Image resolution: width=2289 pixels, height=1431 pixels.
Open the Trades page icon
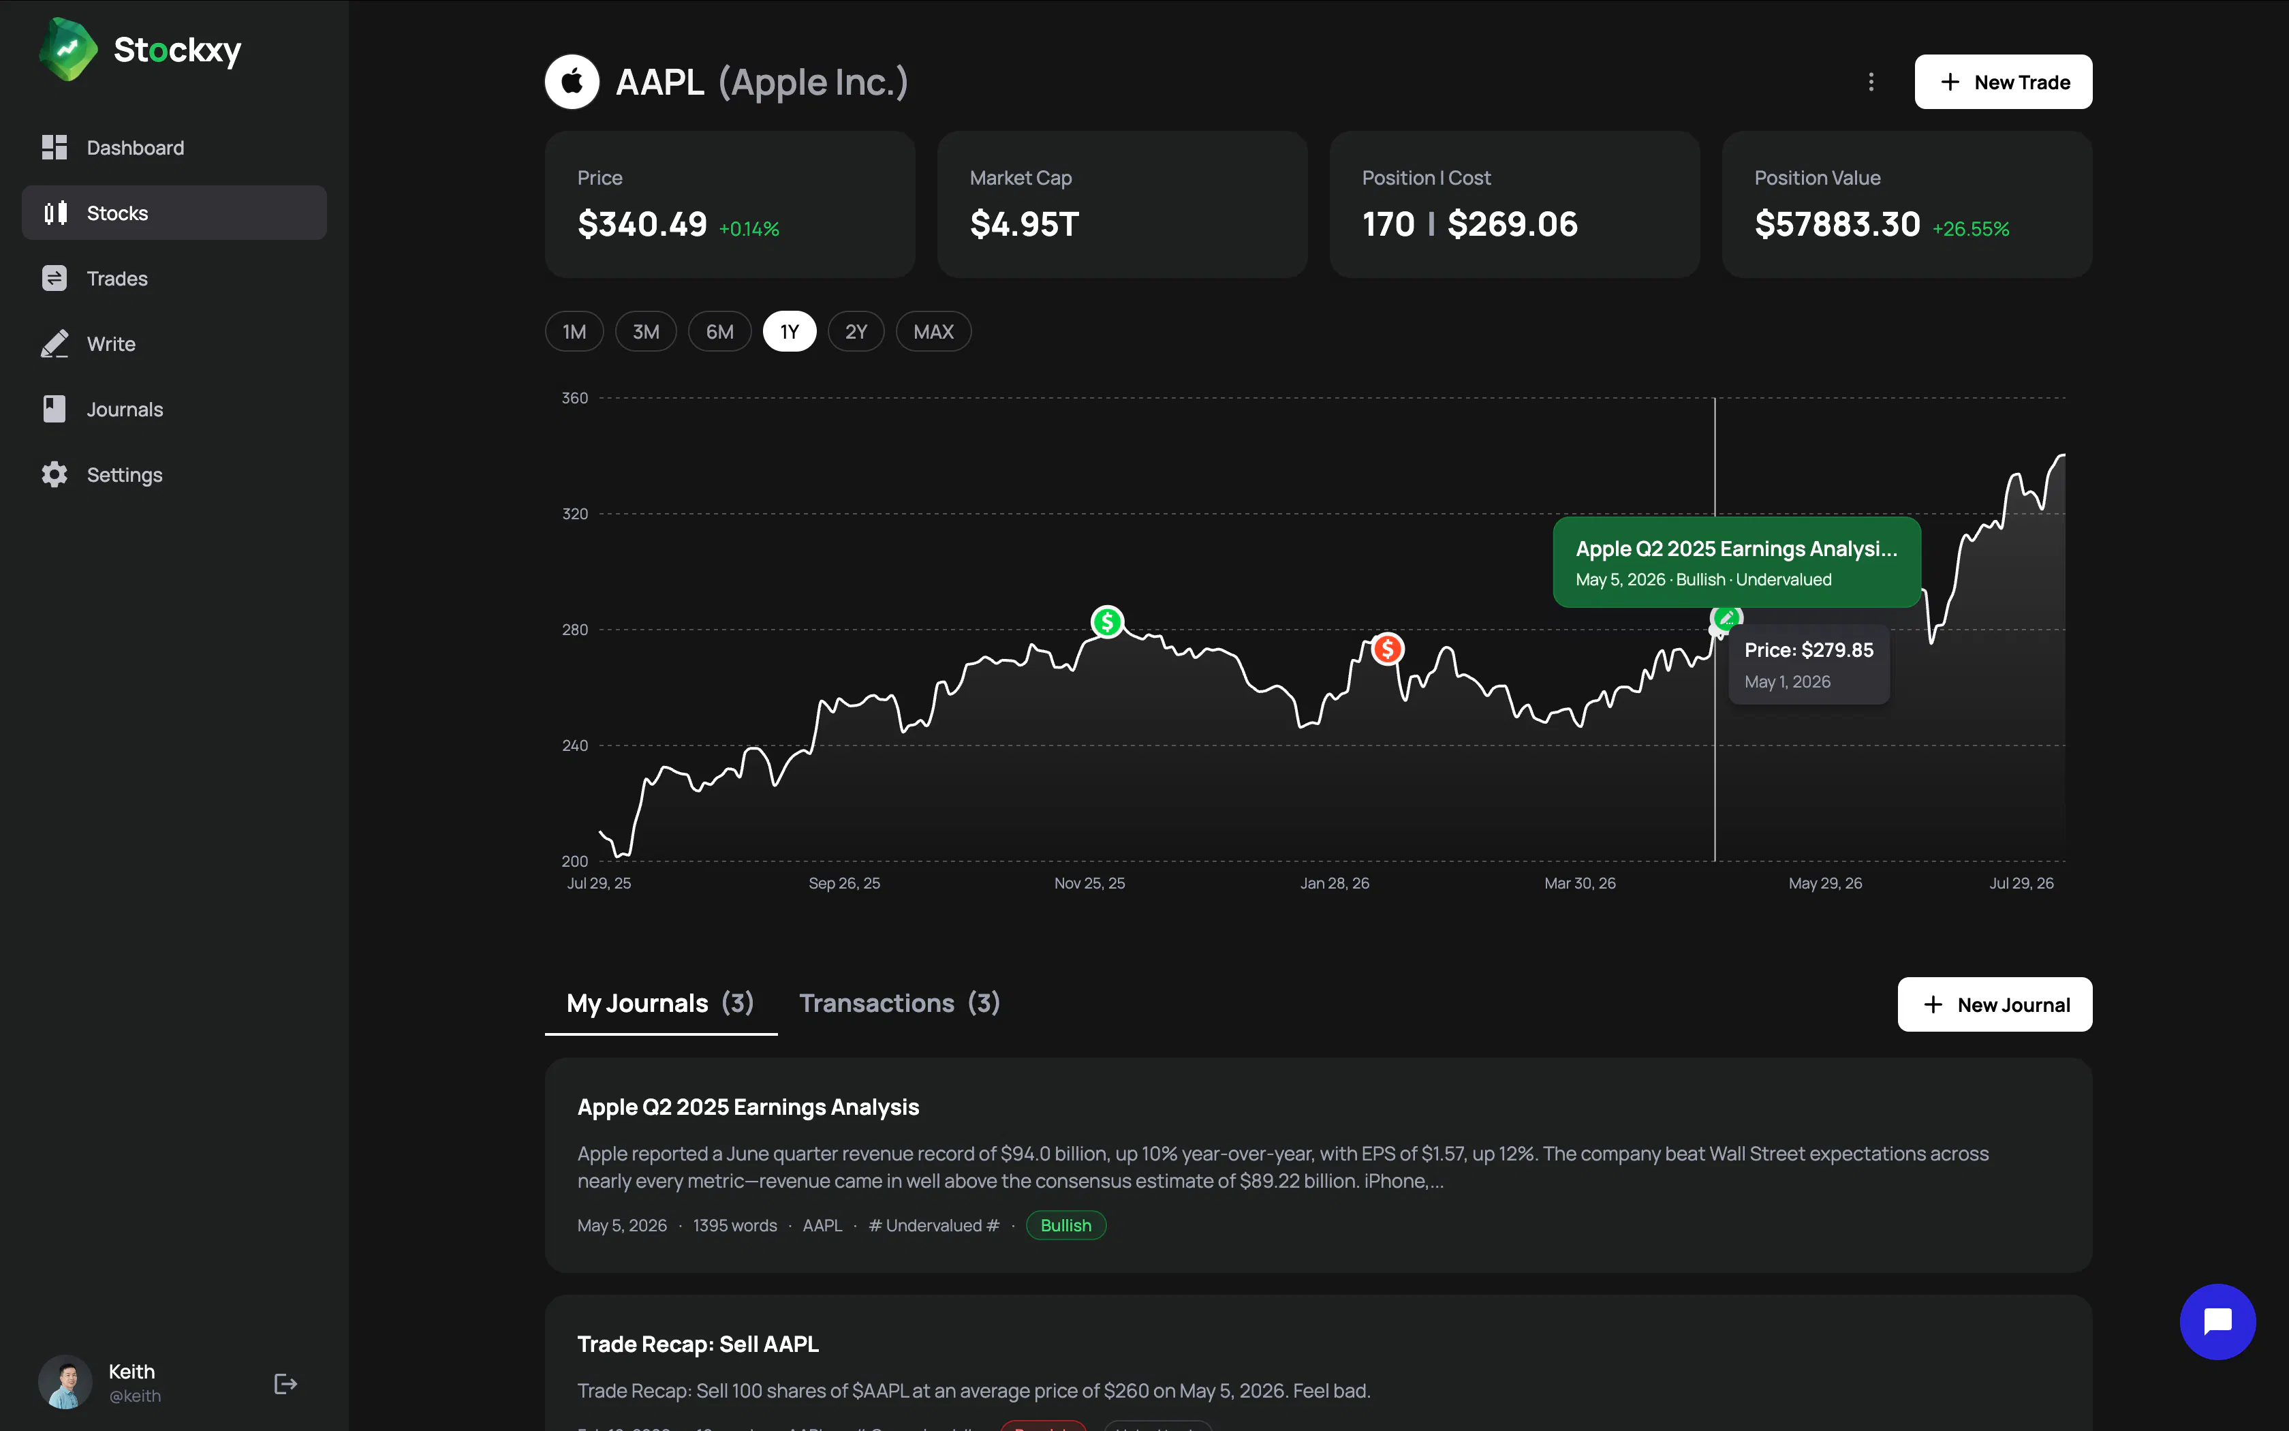click(x=55, y=278)
